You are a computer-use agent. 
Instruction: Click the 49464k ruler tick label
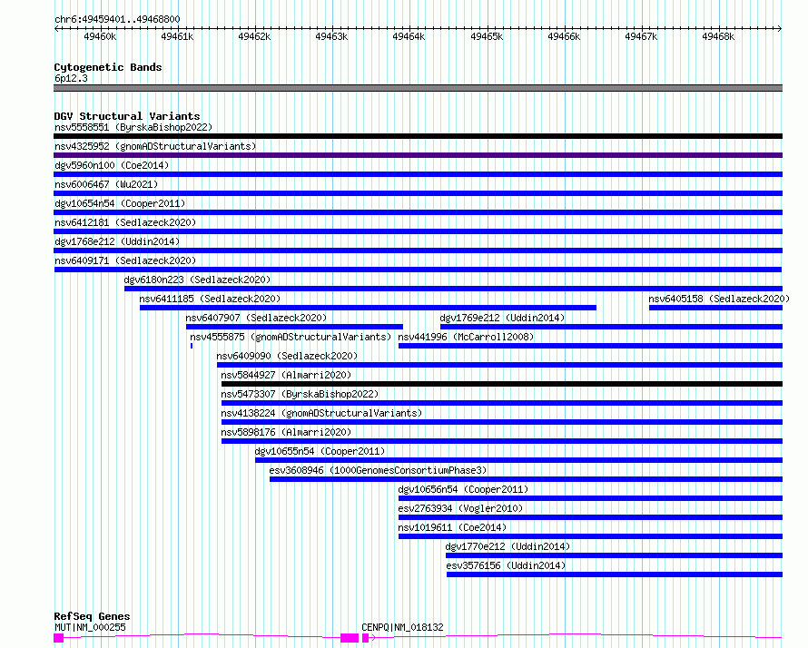pyautogui.click(x=409, y=36)
